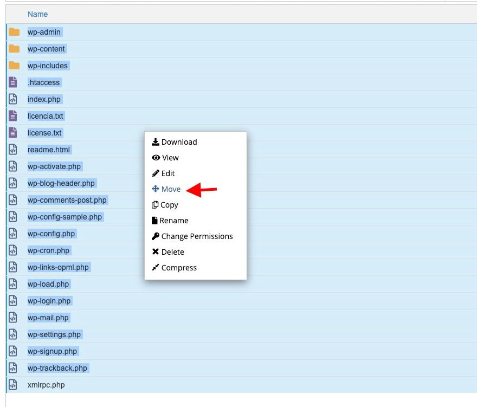The height and width of the screenshot is (407, 477).
Task: Select the wp-content folder name
Action: [46, 49]
